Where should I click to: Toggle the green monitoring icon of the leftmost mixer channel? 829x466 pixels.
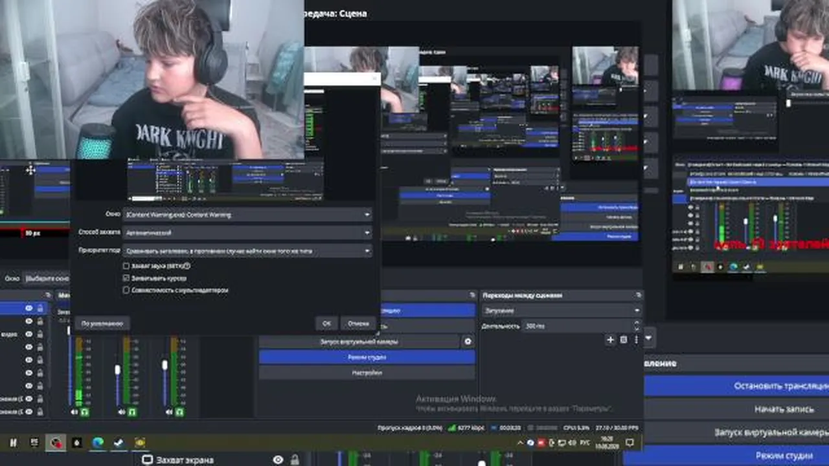[x=85, y=412]
